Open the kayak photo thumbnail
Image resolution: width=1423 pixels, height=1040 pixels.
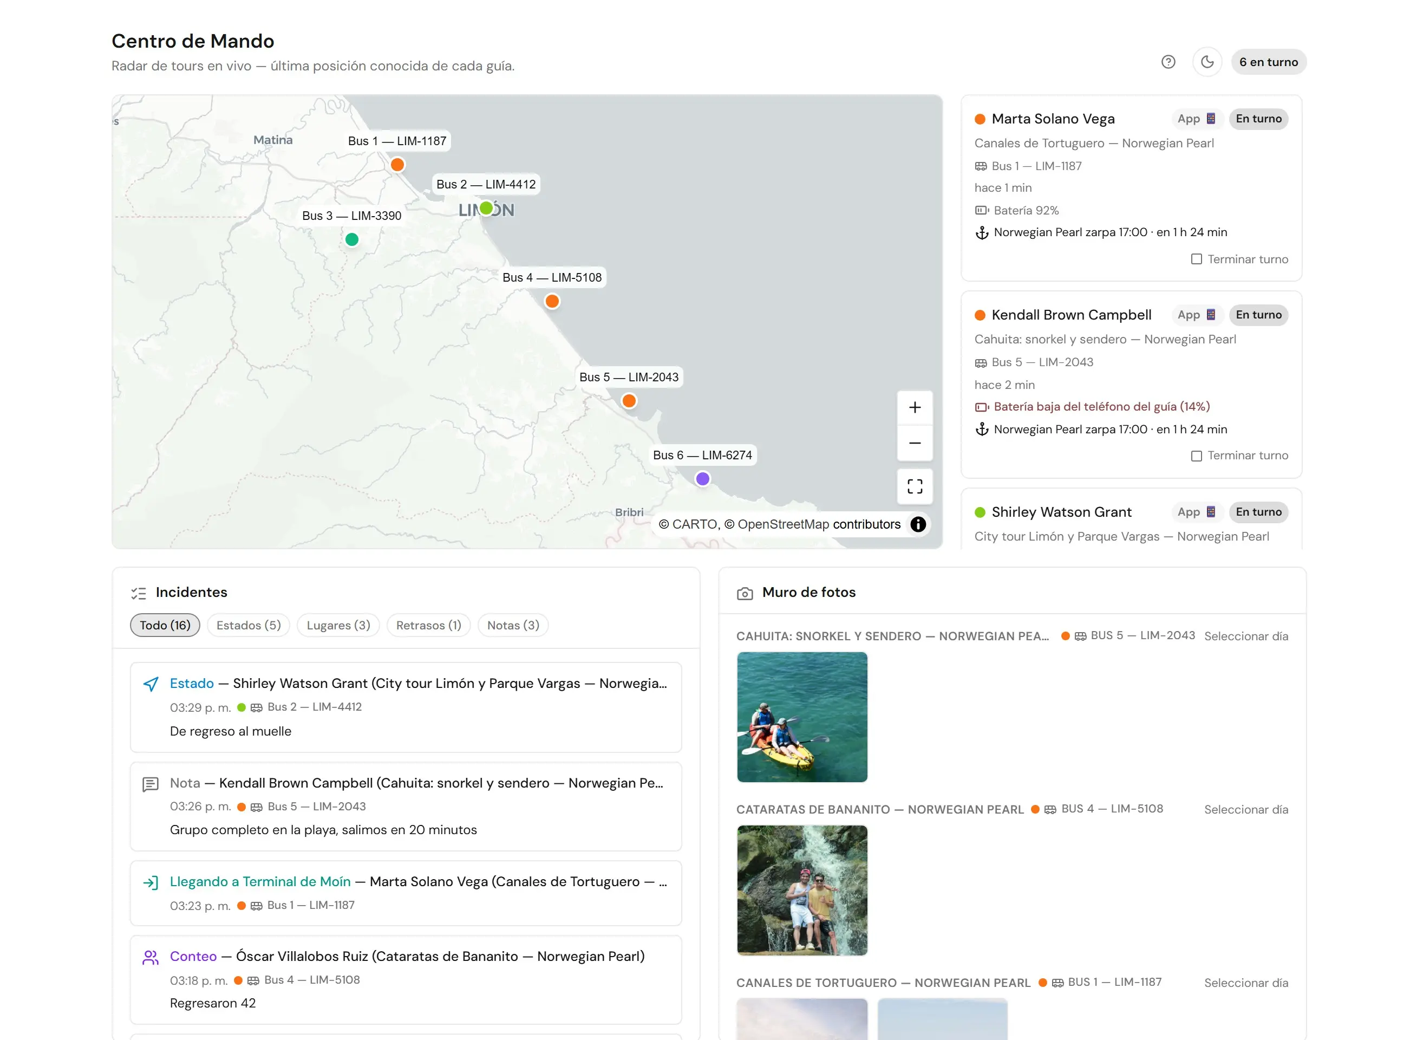click(x=802, y=717)
